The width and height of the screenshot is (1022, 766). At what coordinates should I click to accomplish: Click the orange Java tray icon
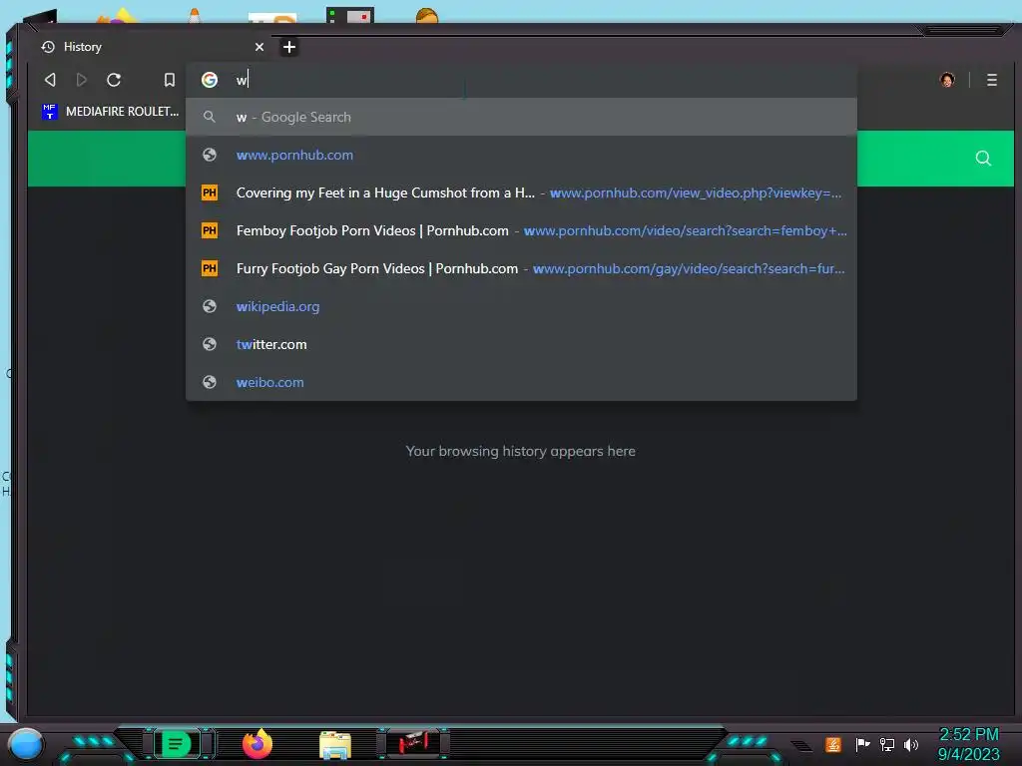pyautogui.click(x=833, y=744)
